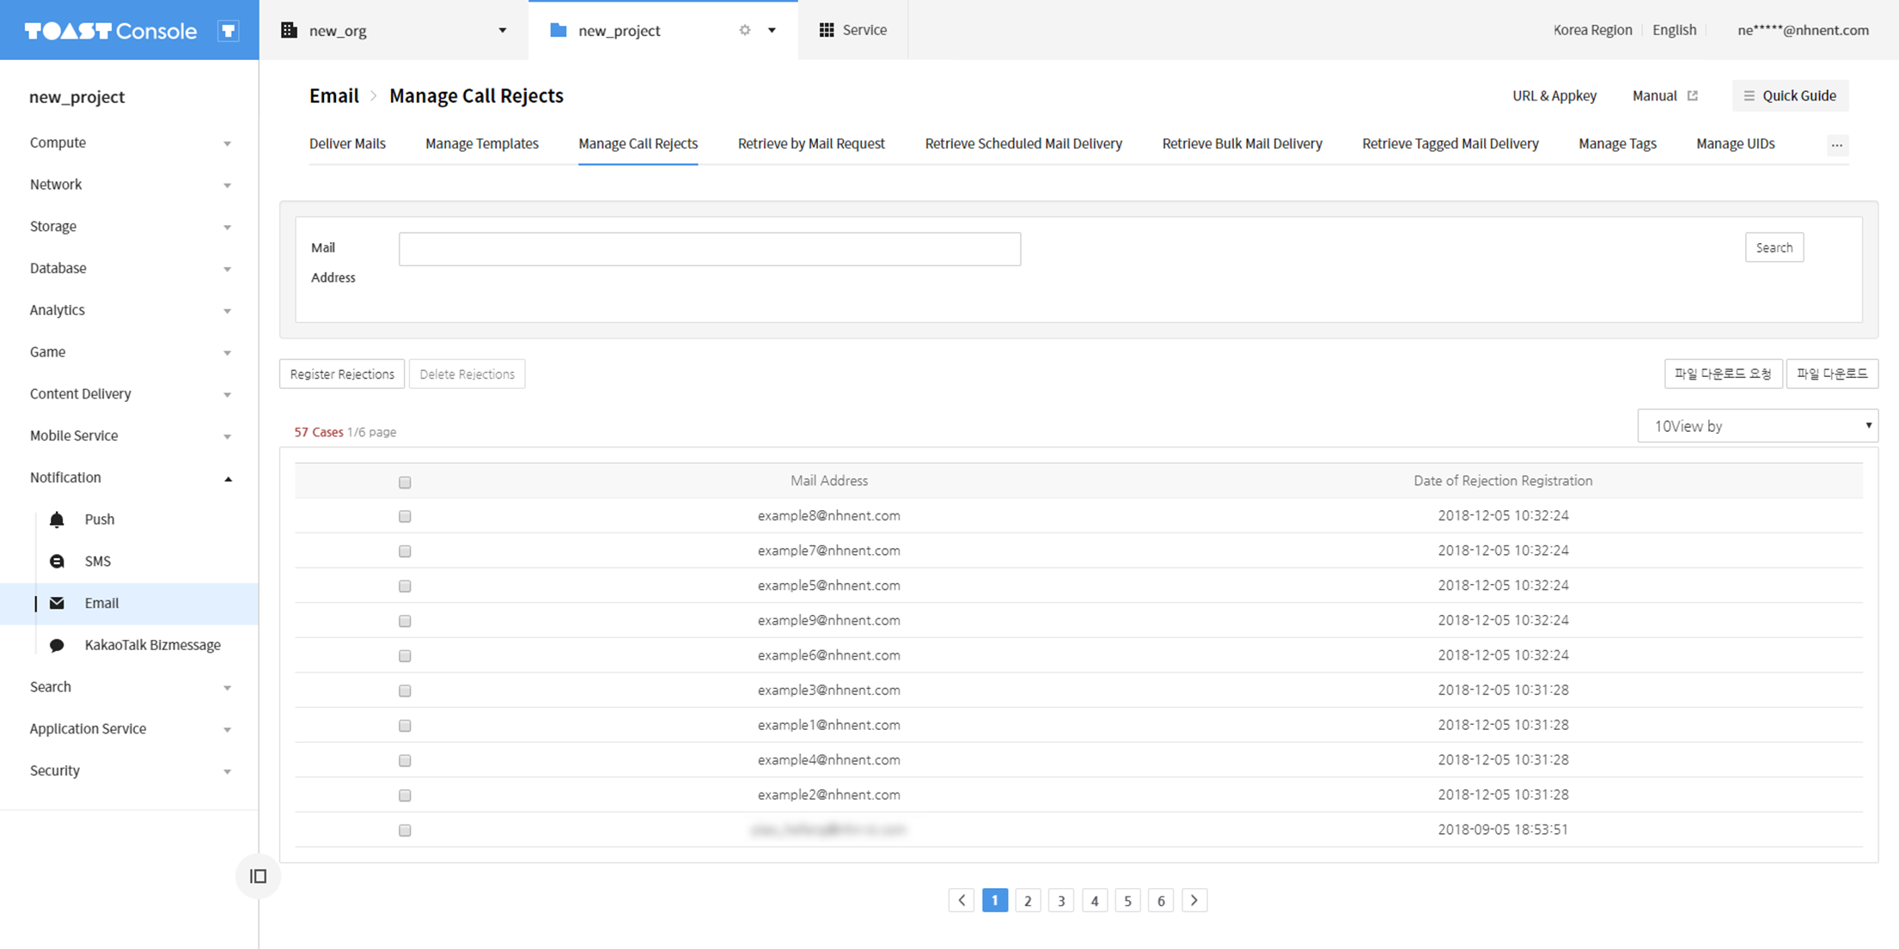Check example8@nhnent.com row checkbox
The image size is (1899, 949).
[405, 516]
